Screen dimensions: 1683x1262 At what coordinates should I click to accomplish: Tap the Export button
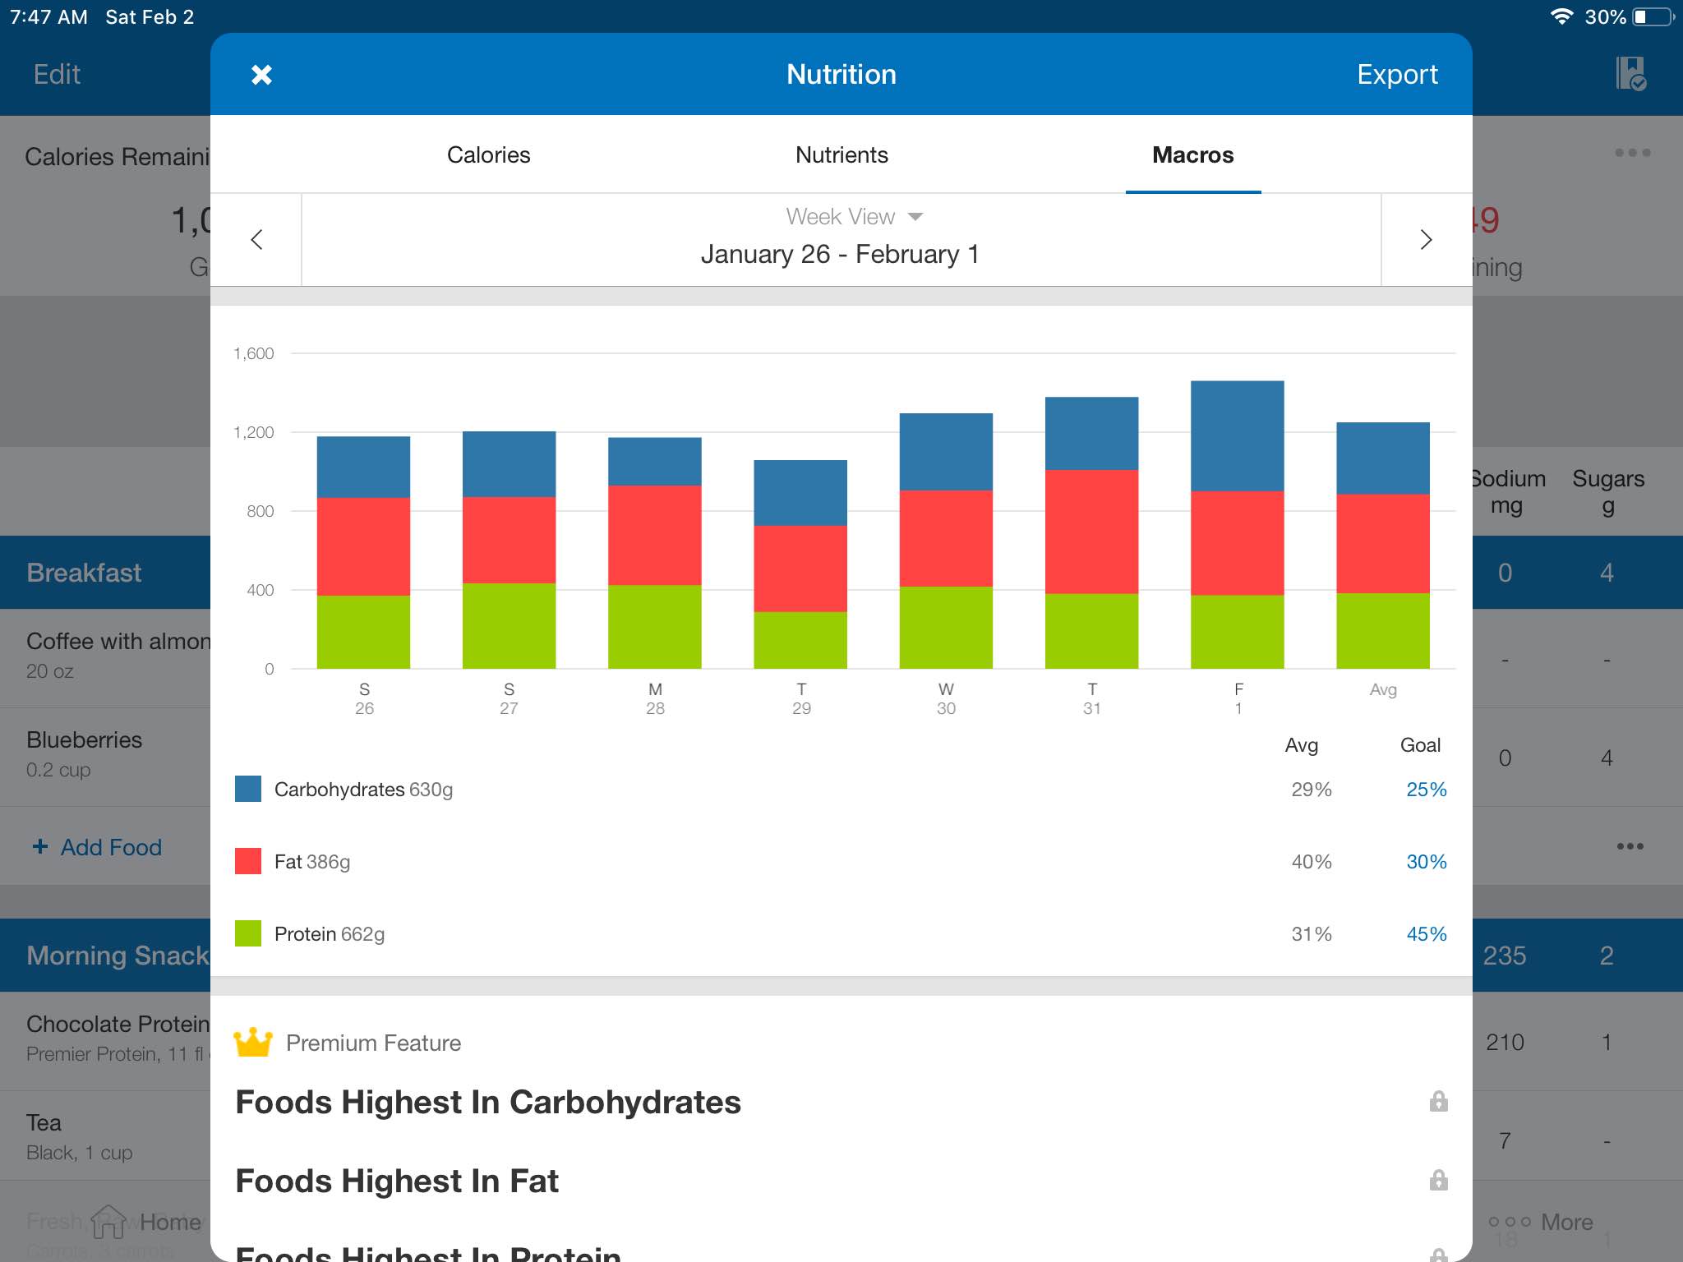(1397, 74)
